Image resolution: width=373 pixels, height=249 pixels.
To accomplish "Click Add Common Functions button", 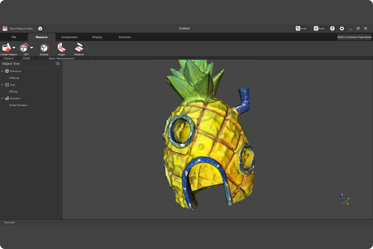I will click(354, 37).
